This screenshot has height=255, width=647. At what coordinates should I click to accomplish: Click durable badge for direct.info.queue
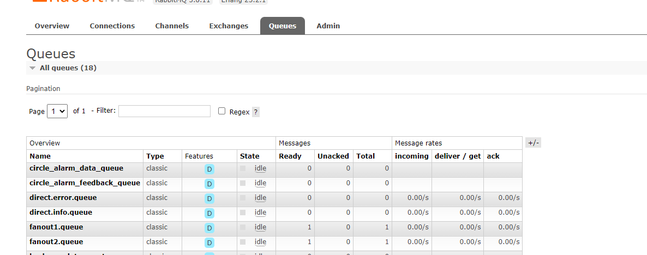(209, 214)
